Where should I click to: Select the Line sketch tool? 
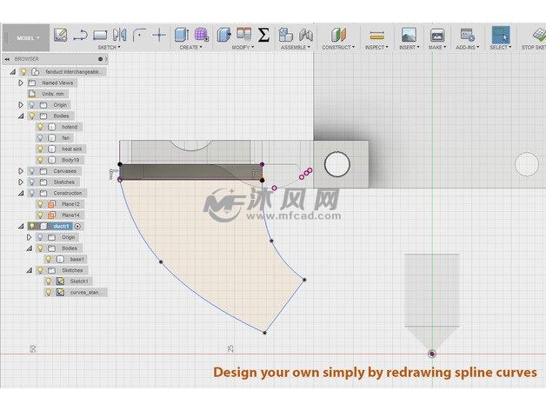[x=80, y=35]
